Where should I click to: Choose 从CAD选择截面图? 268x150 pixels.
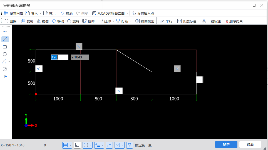coord(108,13)
